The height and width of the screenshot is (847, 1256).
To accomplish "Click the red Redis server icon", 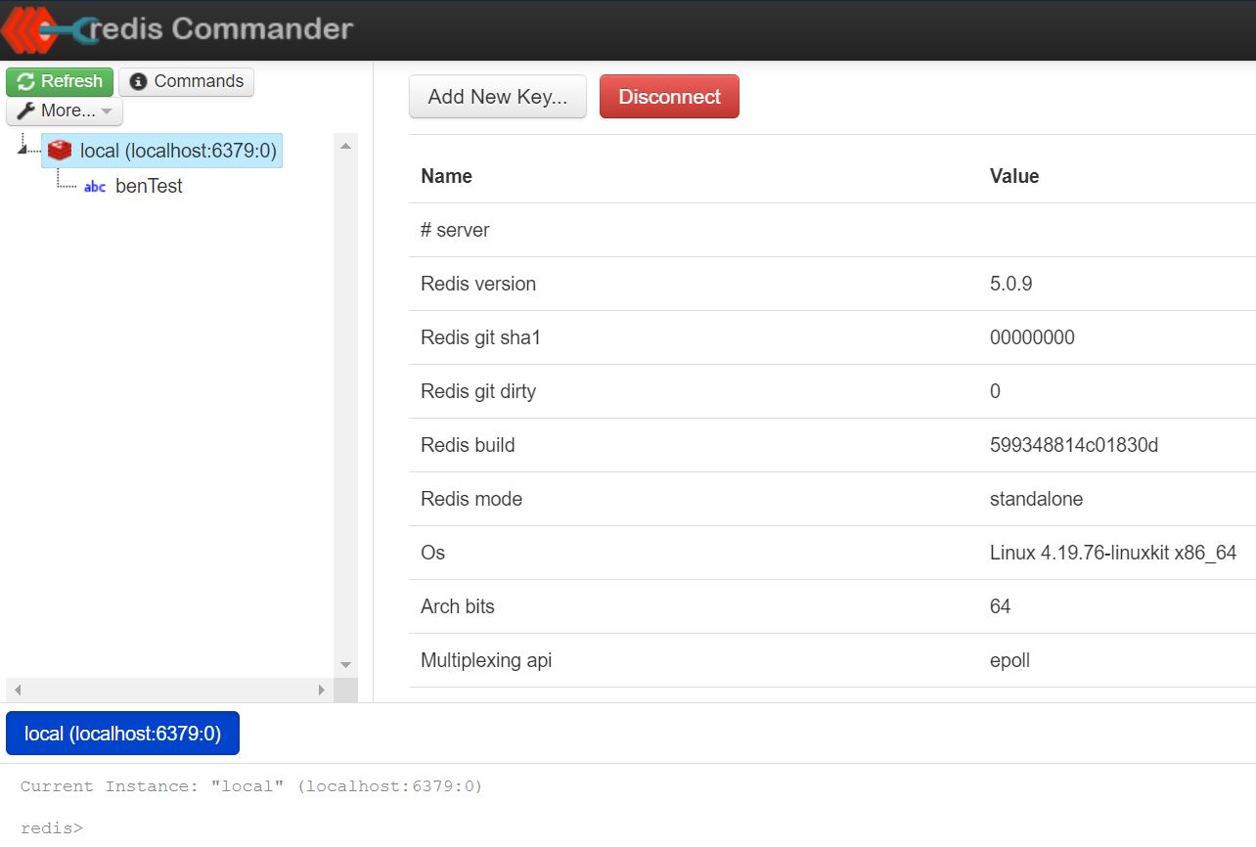I will point(60,151).
